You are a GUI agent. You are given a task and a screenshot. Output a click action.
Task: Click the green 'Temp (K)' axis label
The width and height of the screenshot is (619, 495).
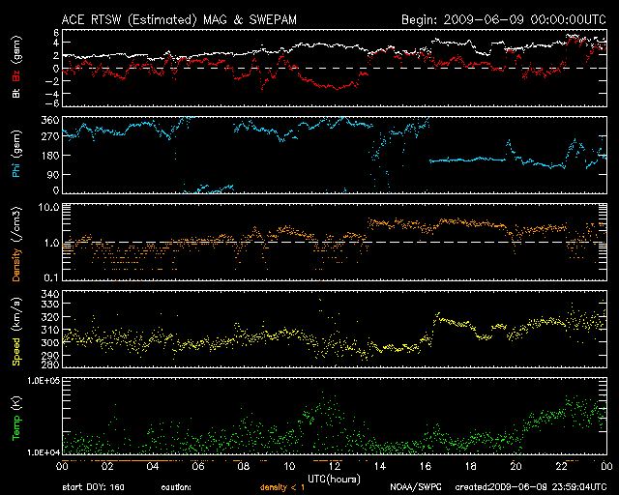point(16,418)
